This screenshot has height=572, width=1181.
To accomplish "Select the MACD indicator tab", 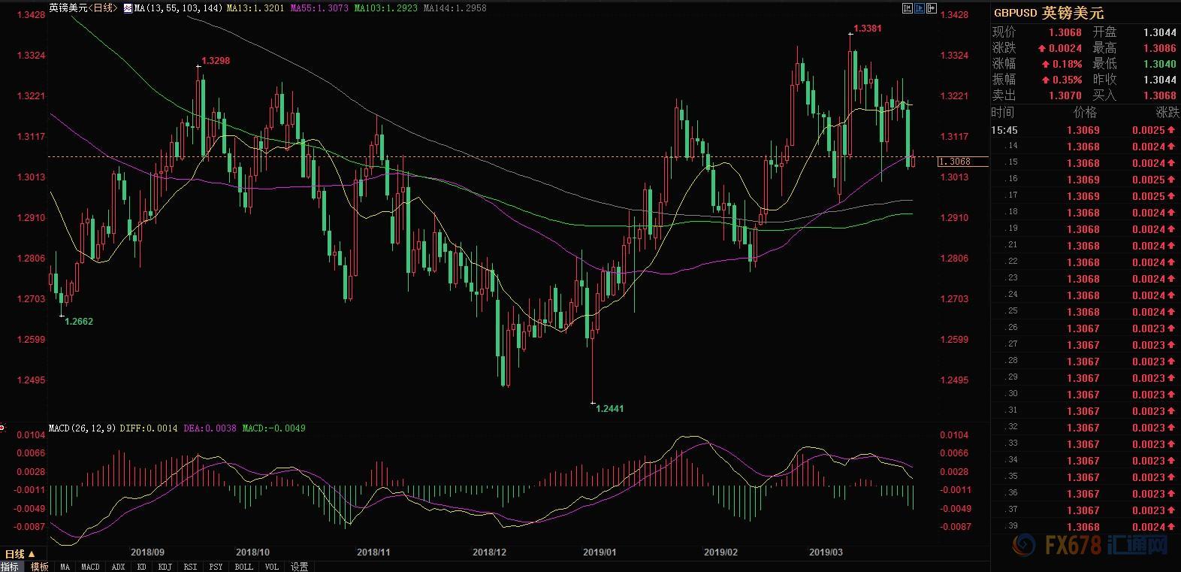I will (x=90, y=567).
